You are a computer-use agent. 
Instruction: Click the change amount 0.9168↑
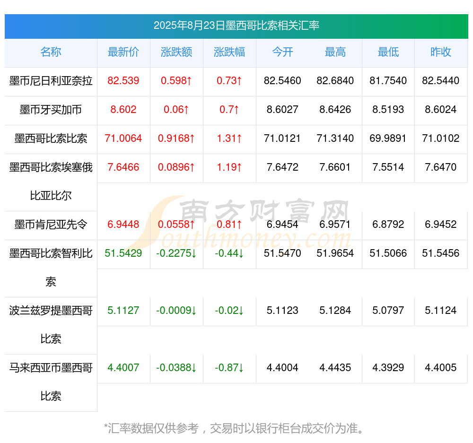pos(176,139)
